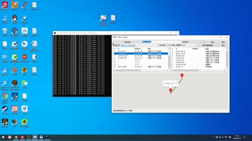Image resolution: width=252 pixels, height=141 pixels.
Task: Click the red 20 taskbar icon
Action: pyautogui.click(x=9, y=137)
